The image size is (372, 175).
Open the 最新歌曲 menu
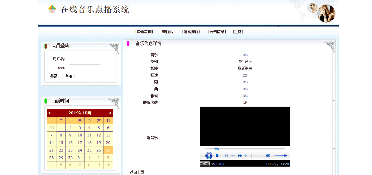tap(144, 32)
